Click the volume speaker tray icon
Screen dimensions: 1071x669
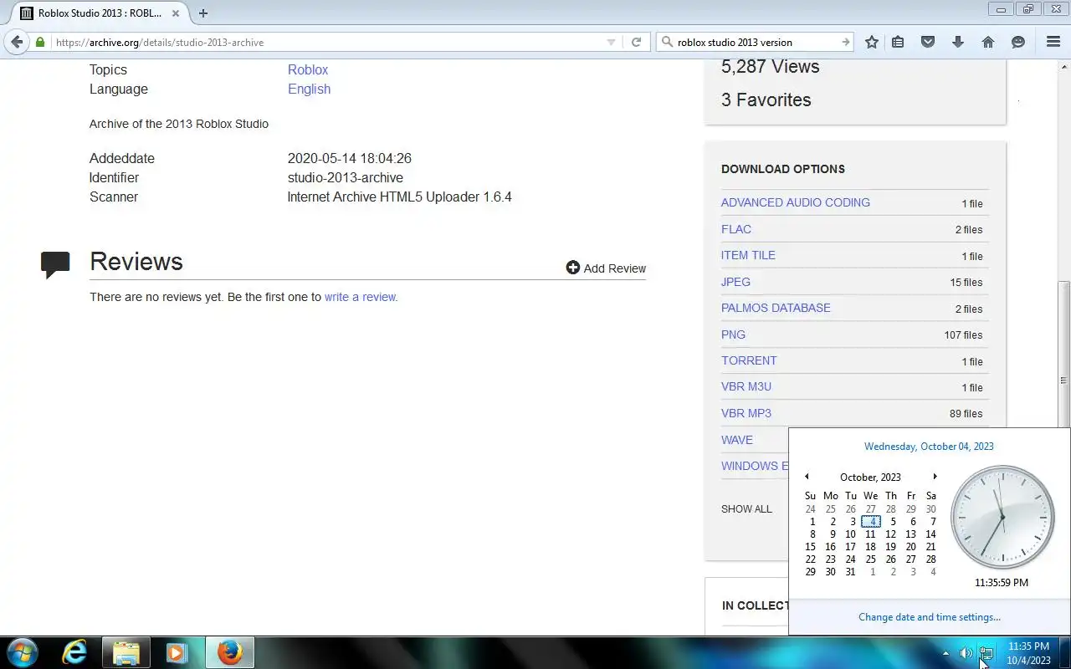point(966,654)
